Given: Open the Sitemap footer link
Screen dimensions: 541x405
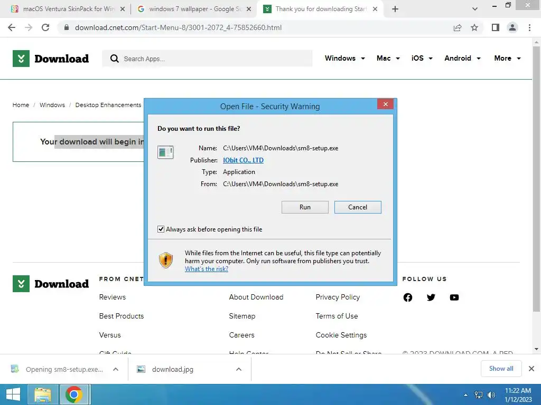Looking at the screenshot, I should point(242,316).
